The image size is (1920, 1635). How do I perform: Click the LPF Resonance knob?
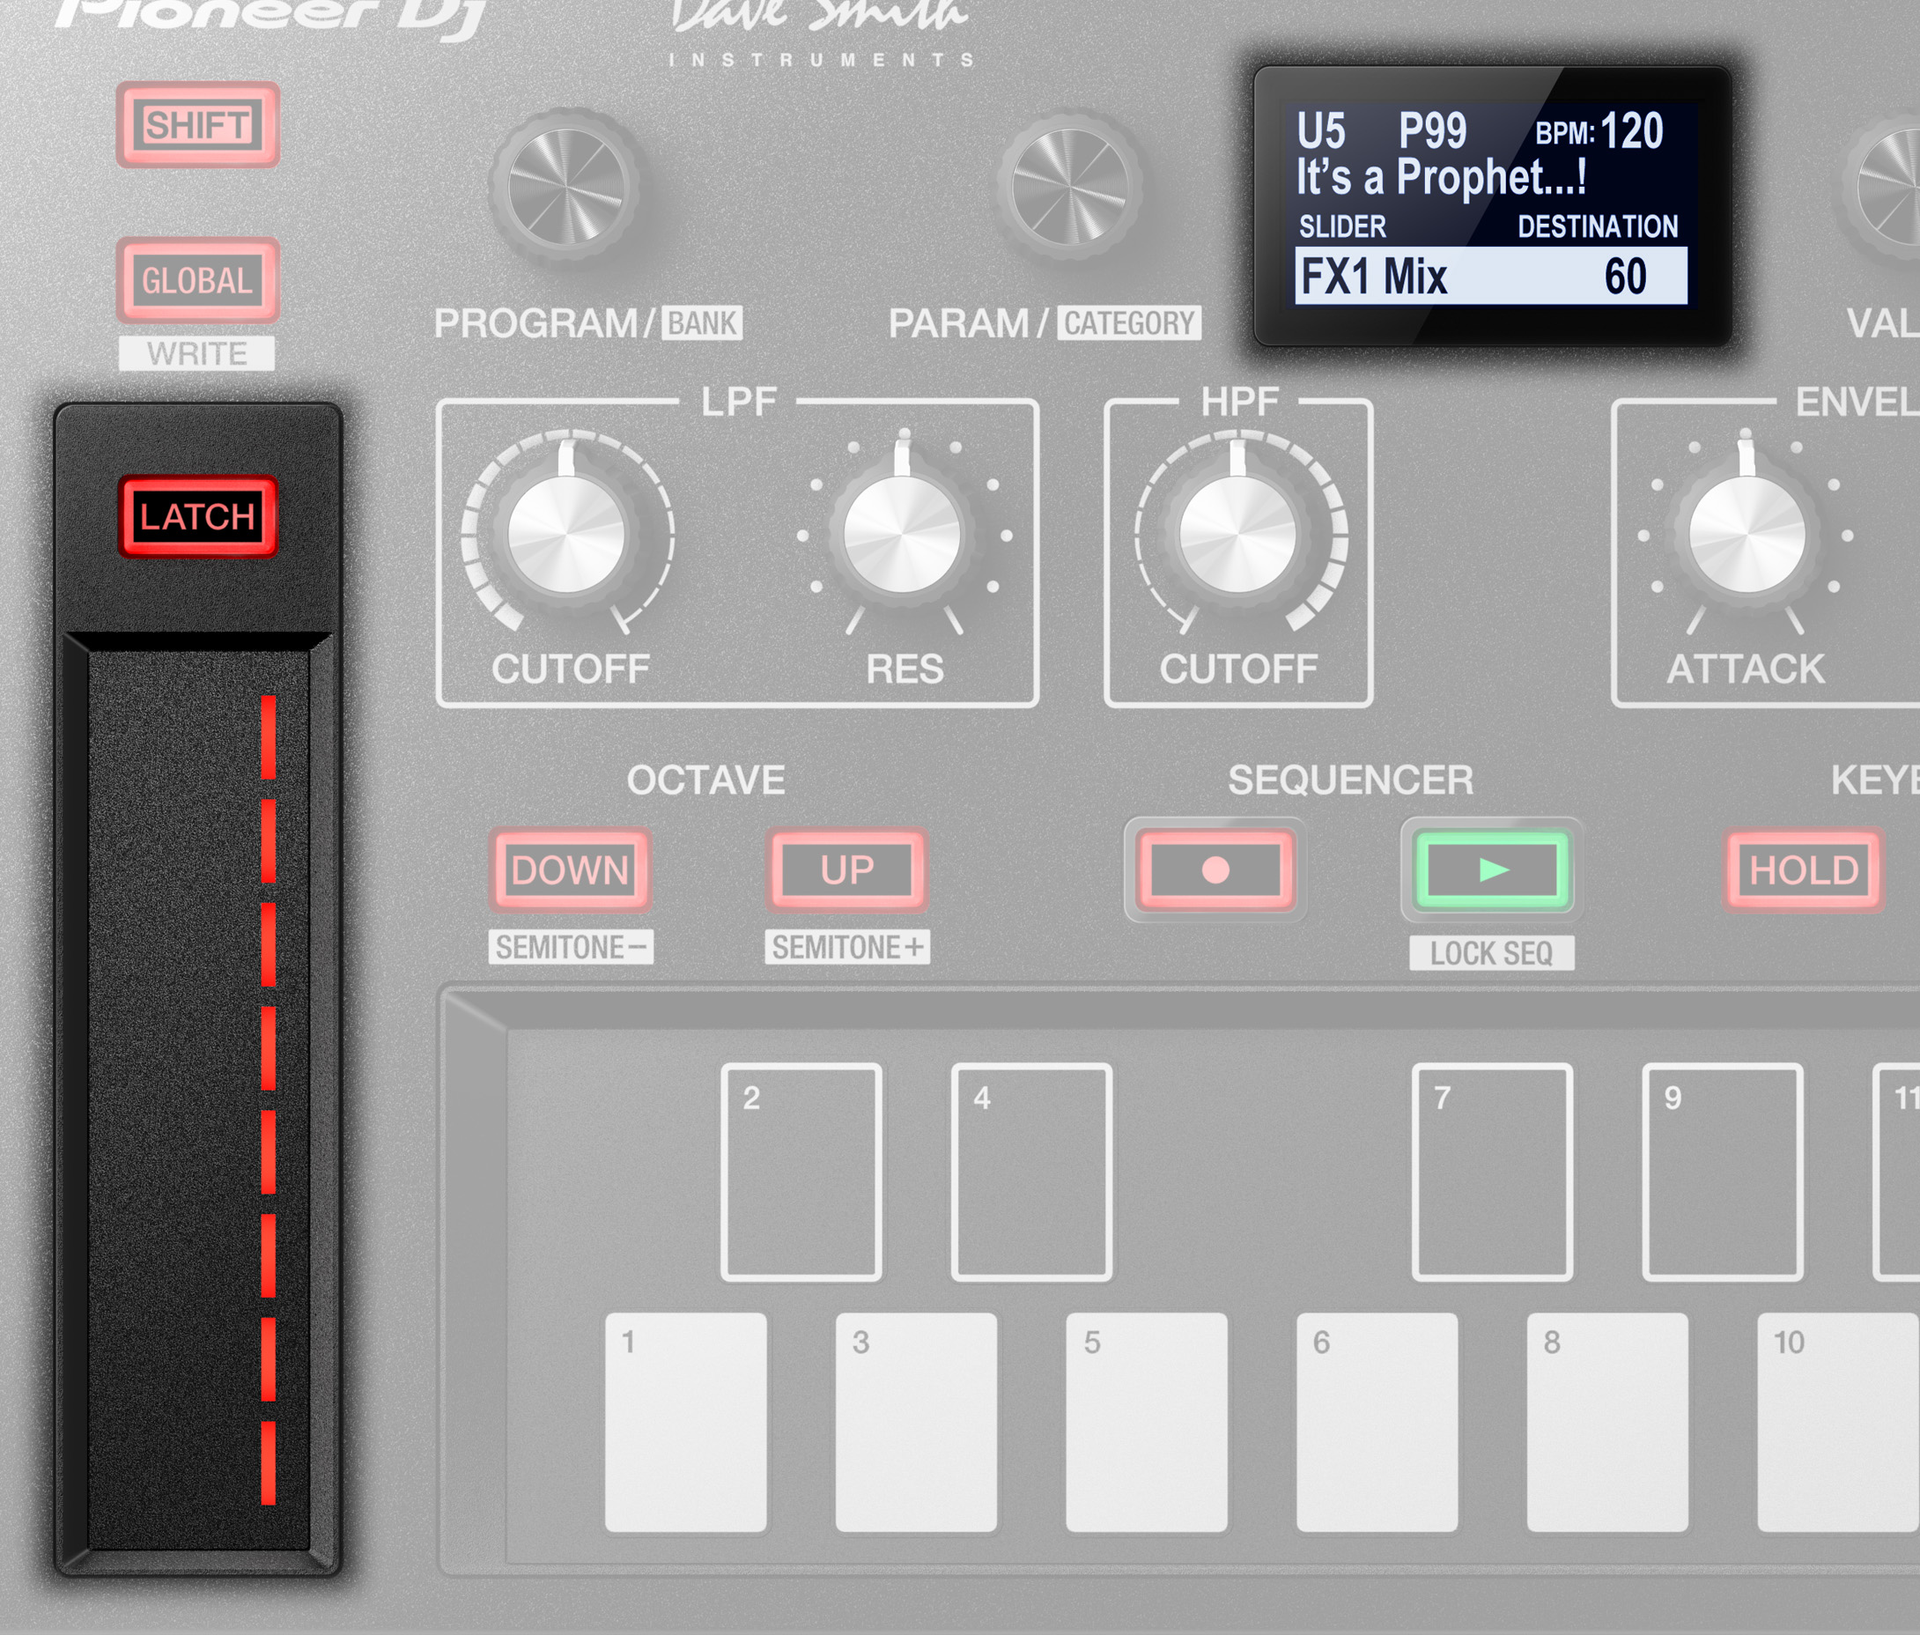pyautogui.click(x=902, y=535)
